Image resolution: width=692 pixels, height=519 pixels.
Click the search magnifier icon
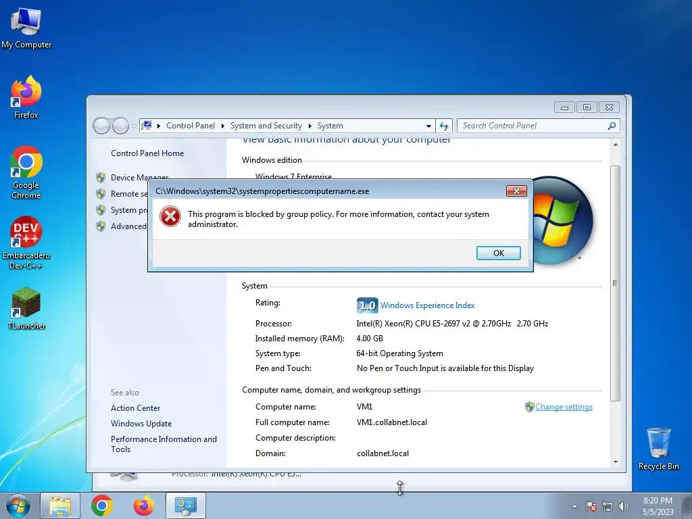tap(612, 126)
